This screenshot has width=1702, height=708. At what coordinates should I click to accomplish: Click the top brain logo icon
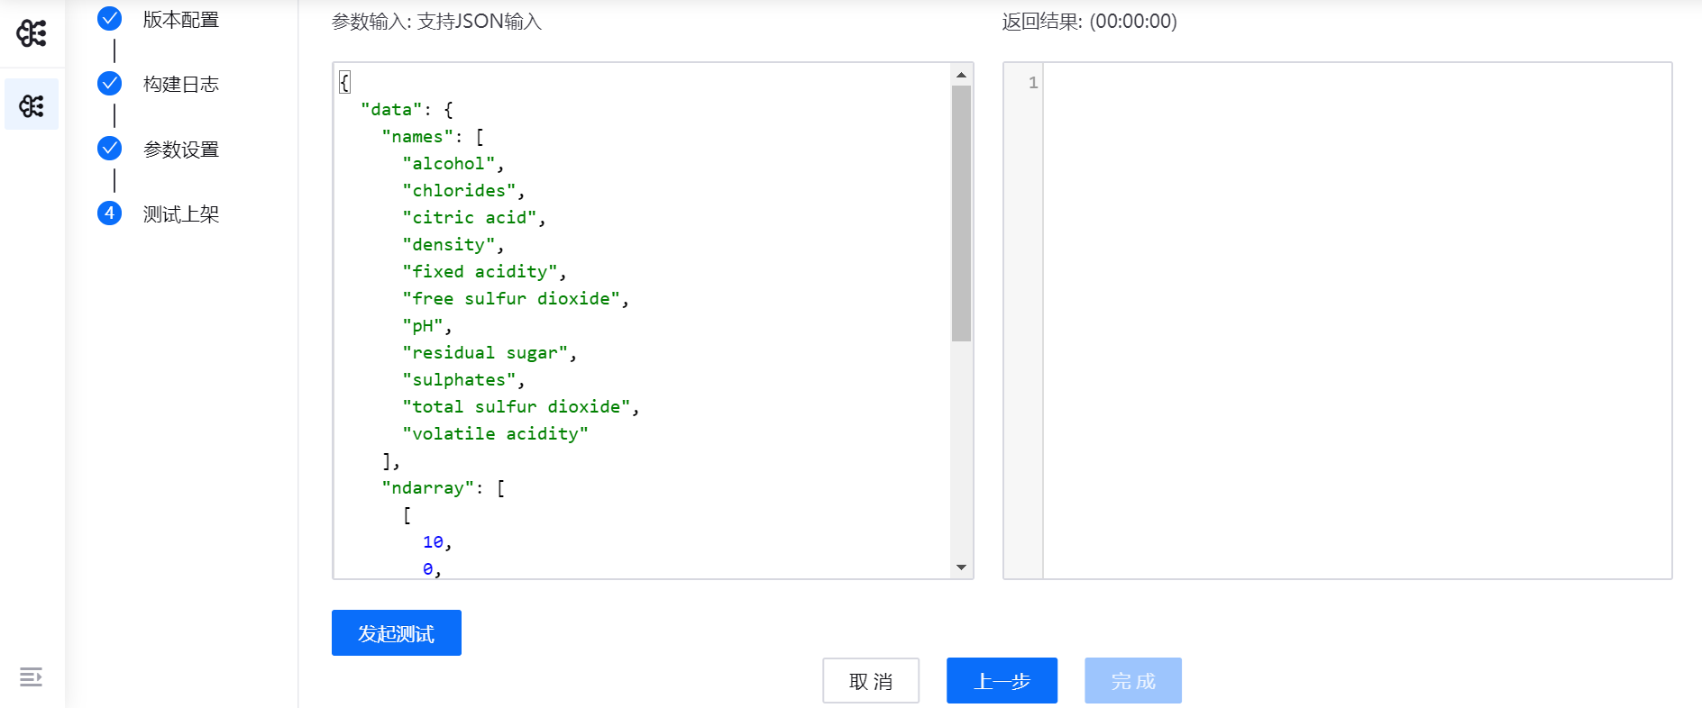pyautogui.click(x=32, y=33)
